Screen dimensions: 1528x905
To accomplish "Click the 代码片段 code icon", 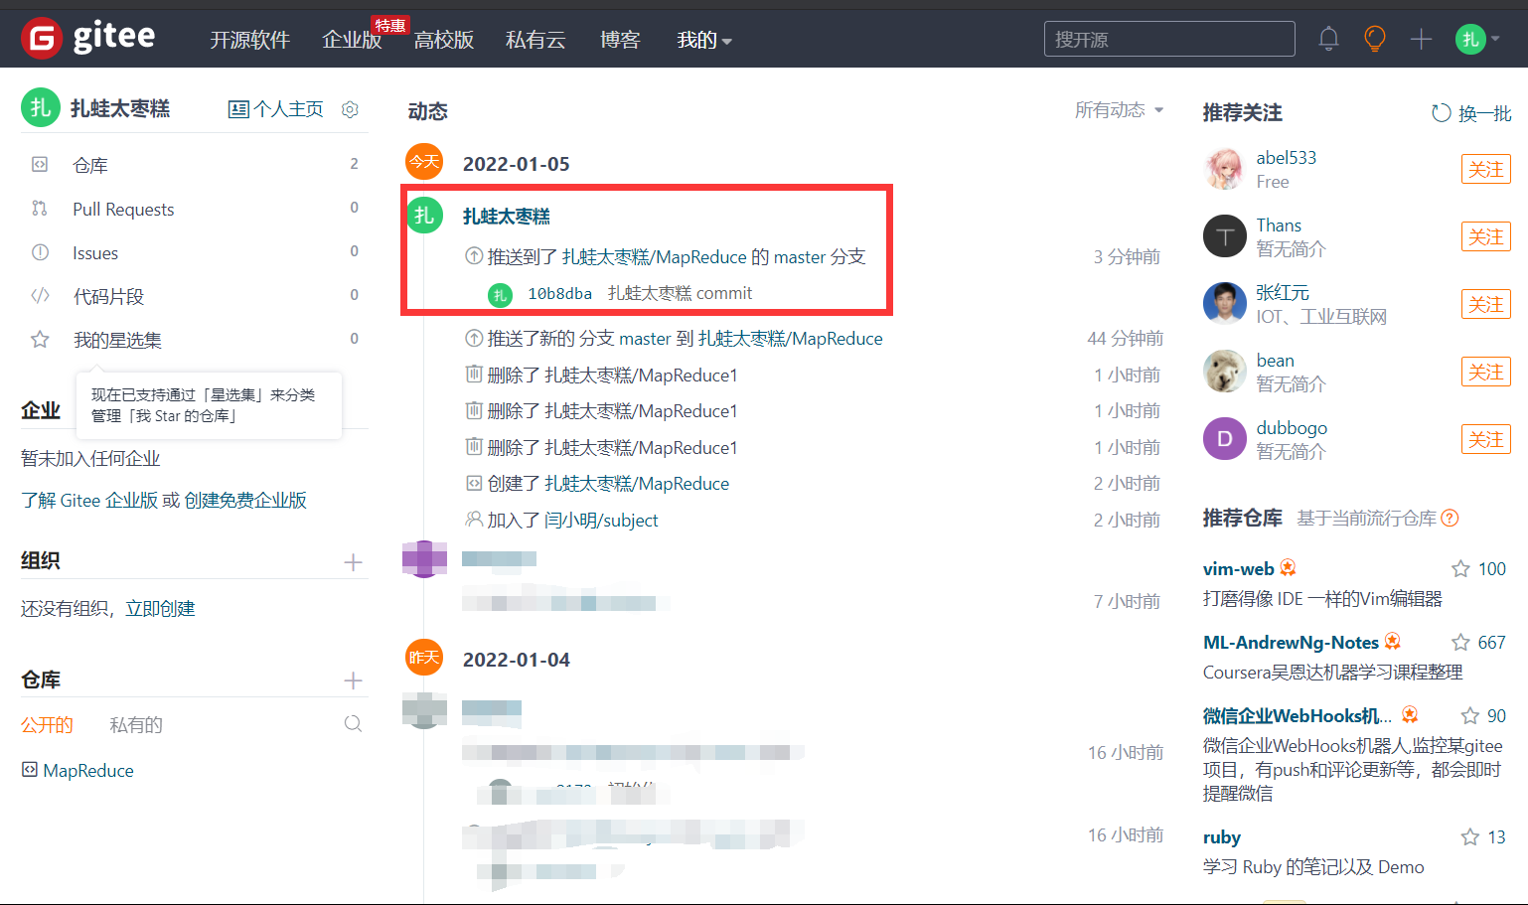I will pos(40,295).
